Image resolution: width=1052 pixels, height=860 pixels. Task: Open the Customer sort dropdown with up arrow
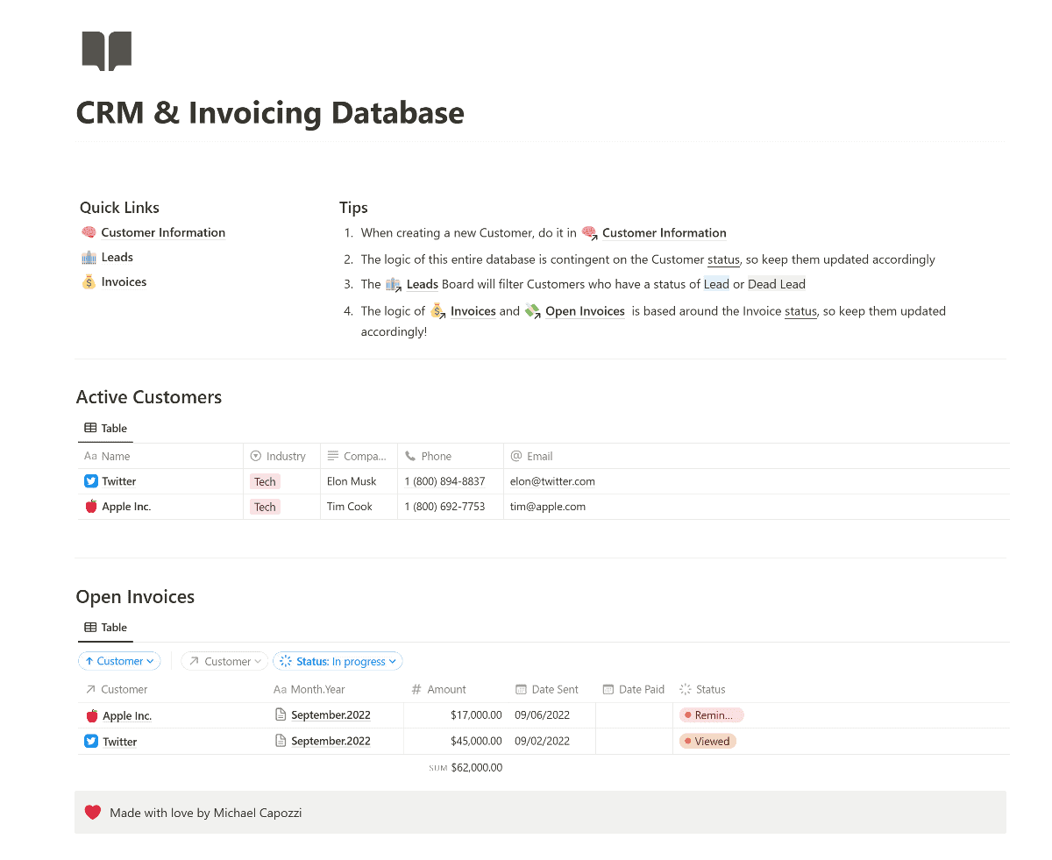pos(119,661)
